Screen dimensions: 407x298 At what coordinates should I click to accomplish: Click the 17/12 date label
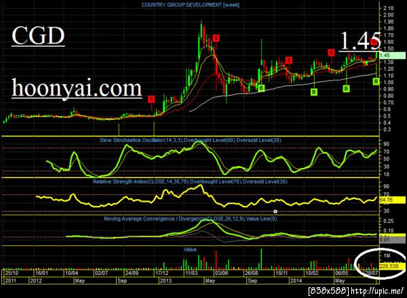coord(161,273)
